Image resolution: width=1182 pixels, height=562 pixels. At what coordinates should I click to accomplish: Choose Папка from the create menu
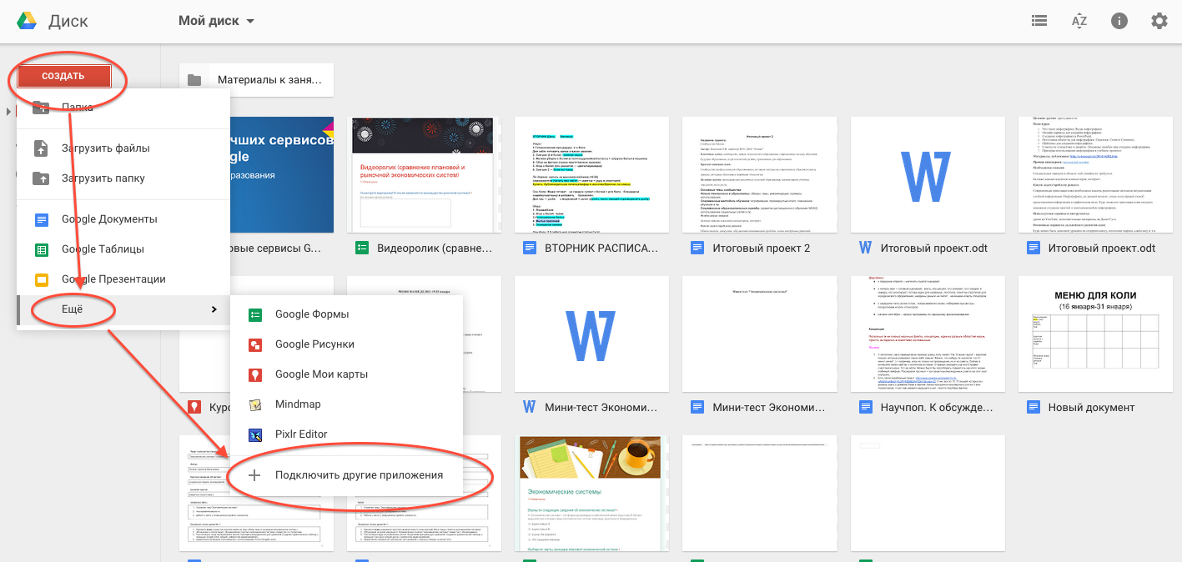pyautogui.click(x=123, y=108)
